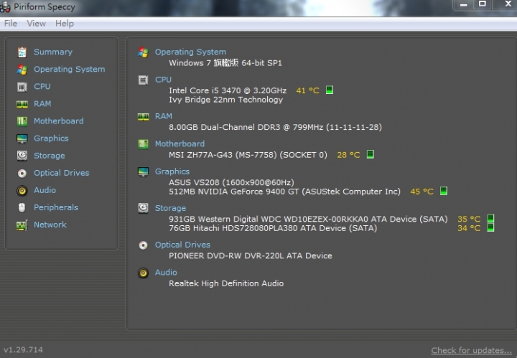Open Network details from sidebar
The height and width of the screenshot is (358, 517).
click(50, 225)
